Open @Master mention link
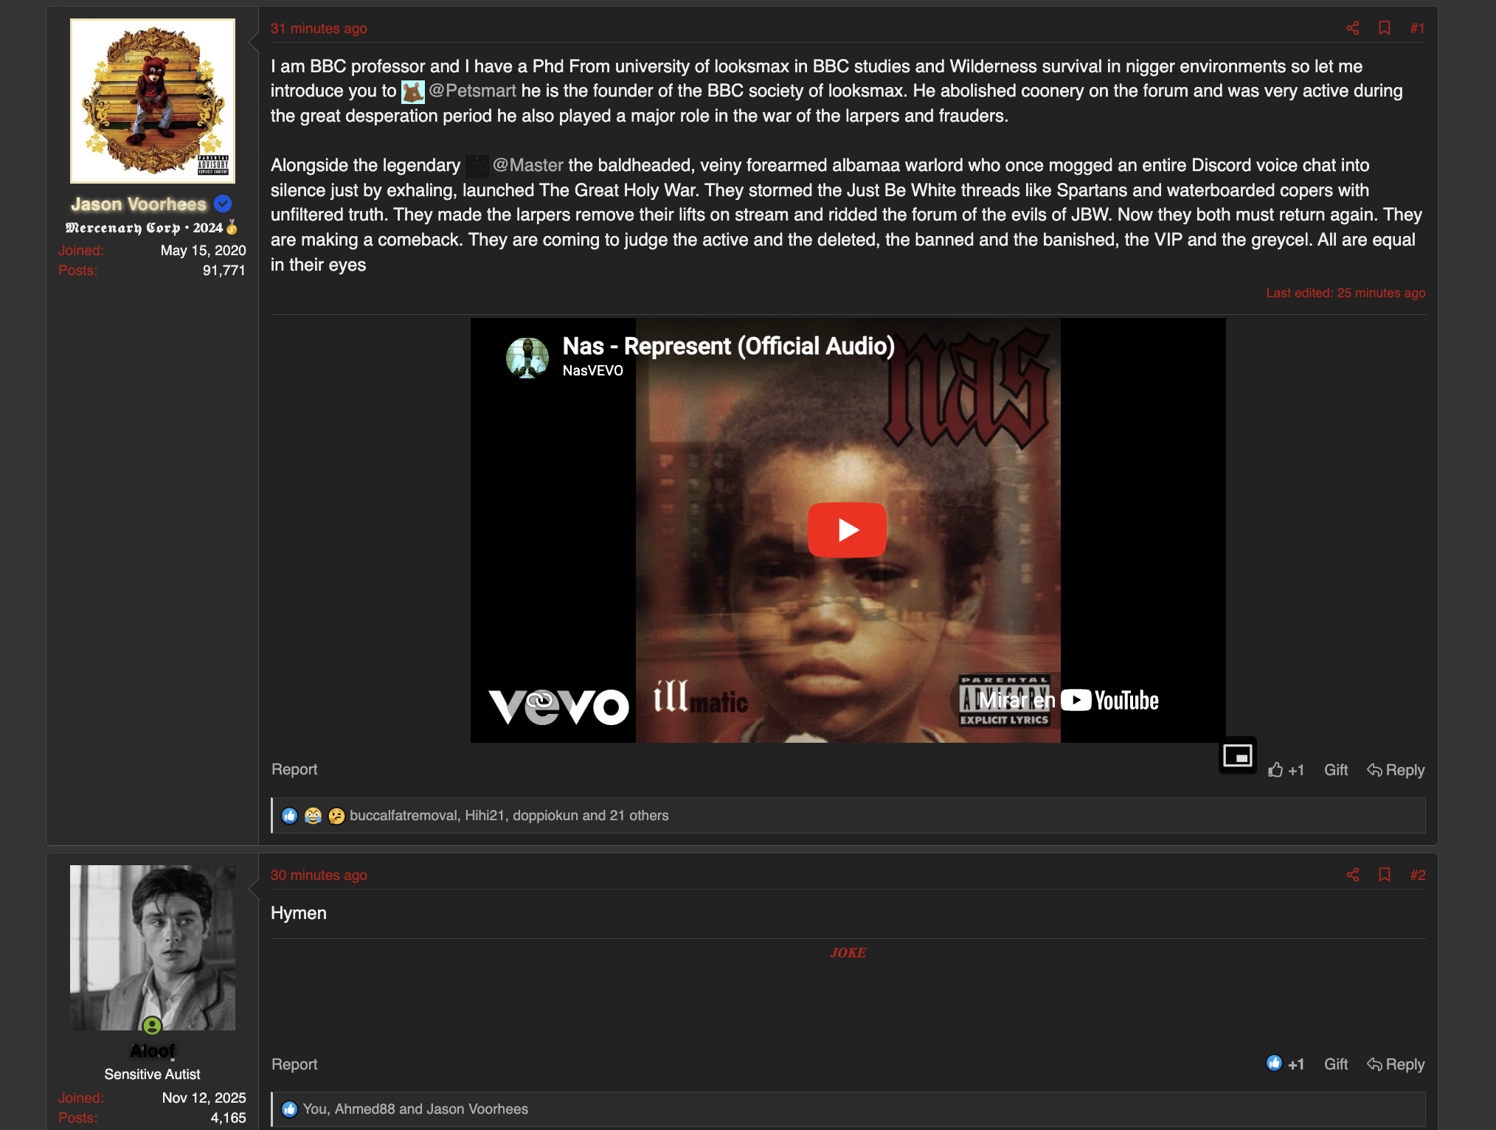Viewport: 1496px width, 1130px height. click(527, 165)
